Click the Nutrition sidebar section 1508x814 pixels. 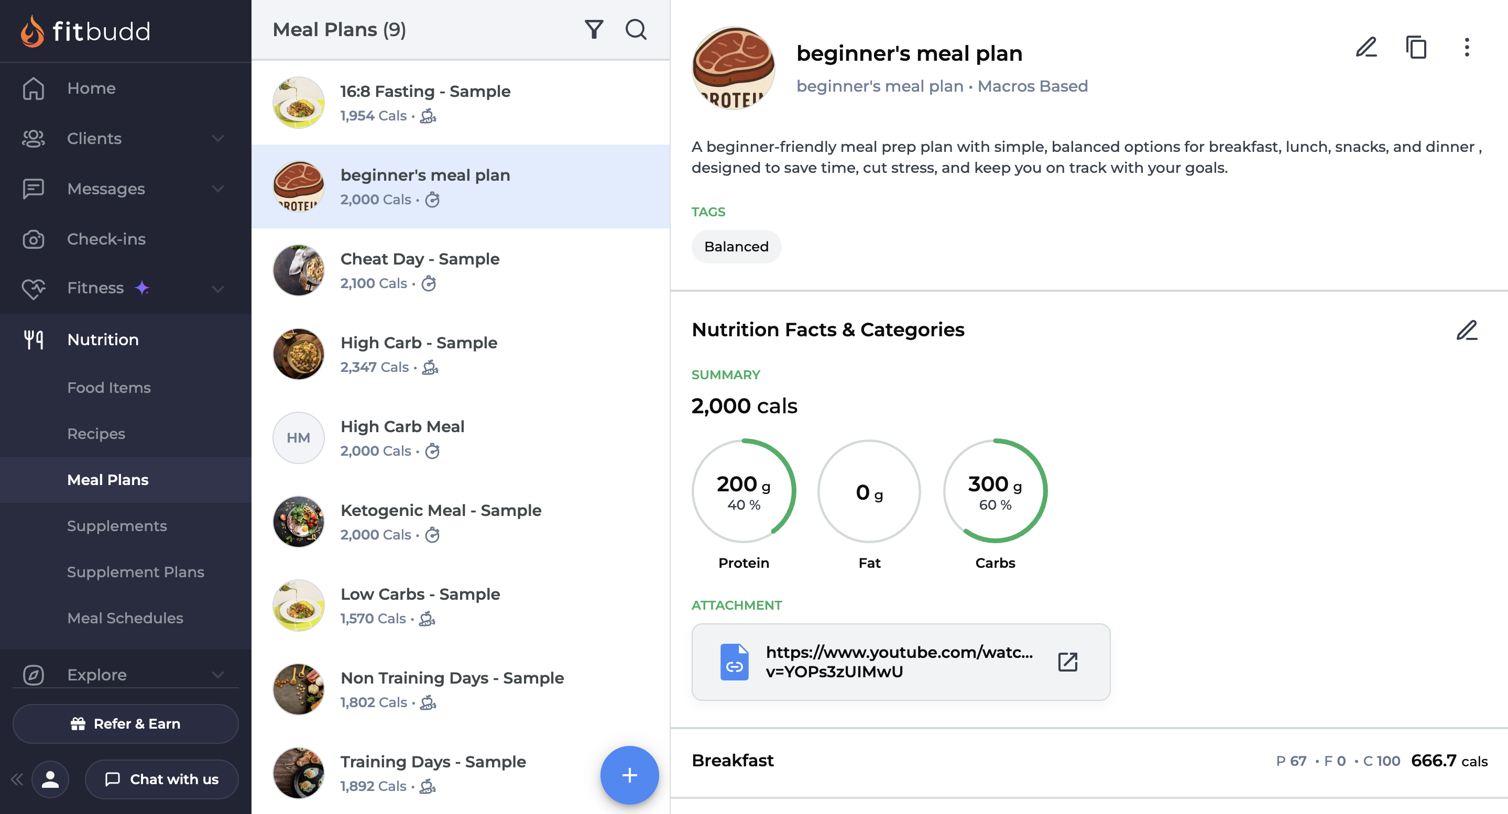[126, 339]
